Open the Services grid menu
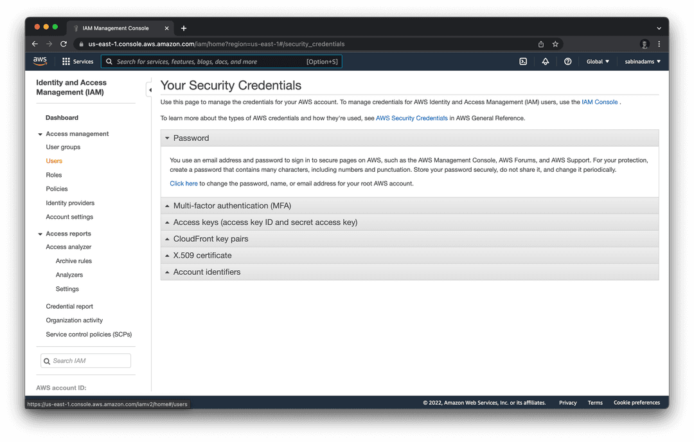Screen dimensions: 694x442 coord(64,61)
